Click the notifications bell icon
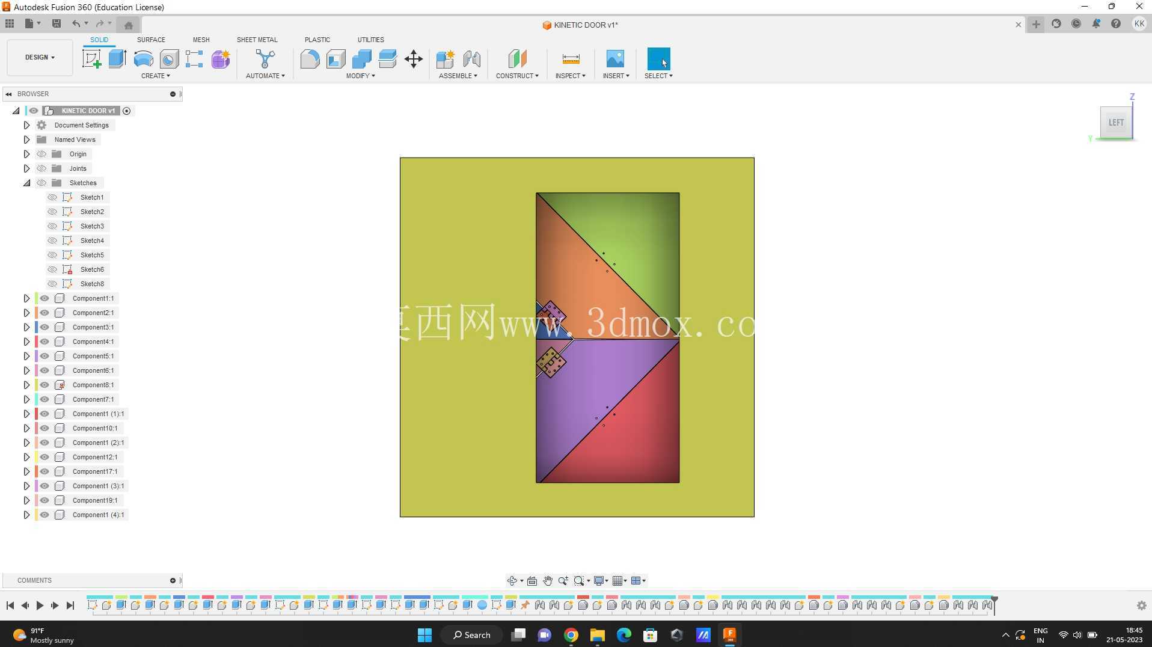Image resolution: width=1152 pixels, height=647 pixels. click(1096, 24)
